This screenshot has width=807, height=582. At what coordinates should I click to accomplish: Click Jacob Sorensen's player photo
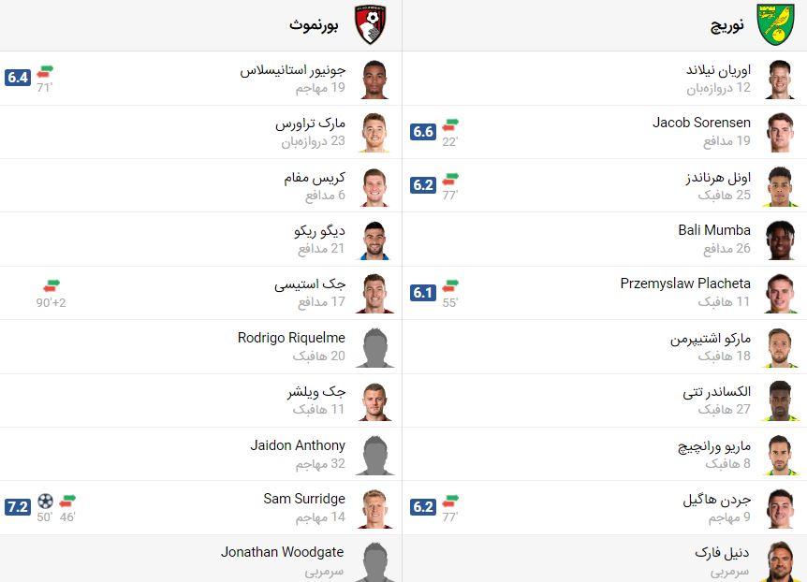point(780,132)
